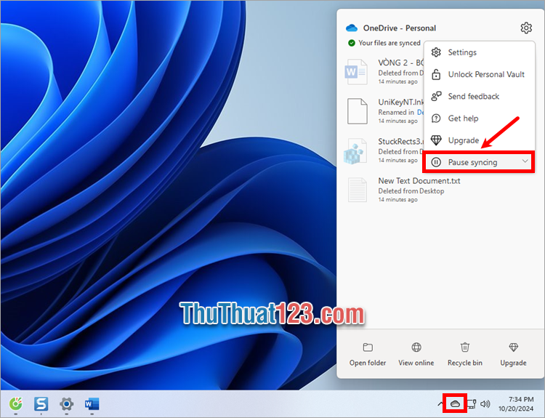The width and height of the screenshot is (545, 418).
Task: Open the OneDrive gear settings icon
Action: click(x=526, y=28)
